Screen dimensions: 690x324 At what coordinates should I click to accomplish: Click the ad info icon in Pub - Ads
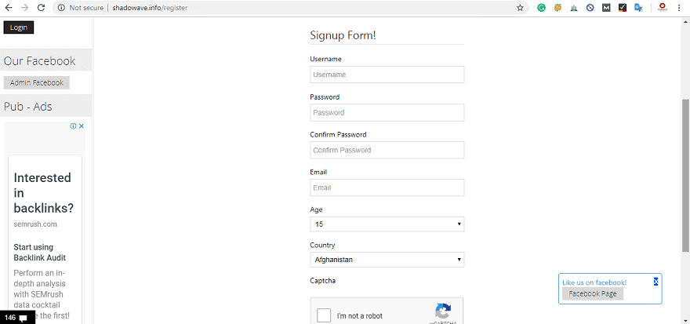click(x=73, y=126)
